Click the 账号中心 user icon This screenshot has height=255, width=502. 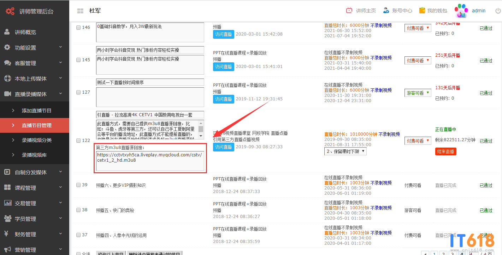(x=386, y=11)
